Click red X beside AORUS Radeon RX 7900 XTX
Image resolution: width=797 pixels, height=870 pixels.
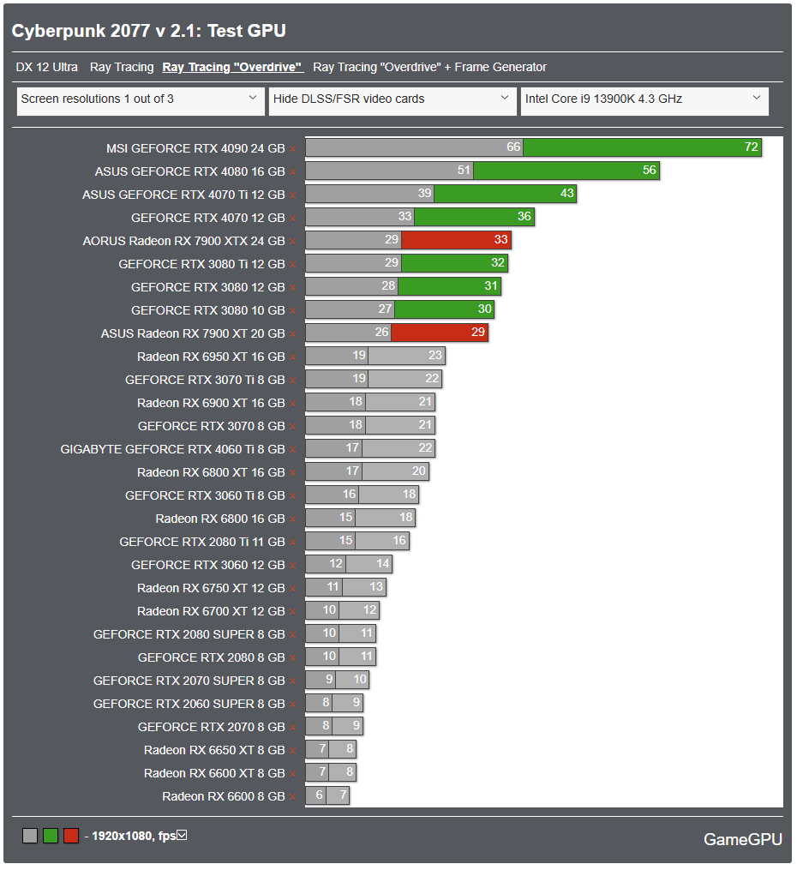(293, 242)
